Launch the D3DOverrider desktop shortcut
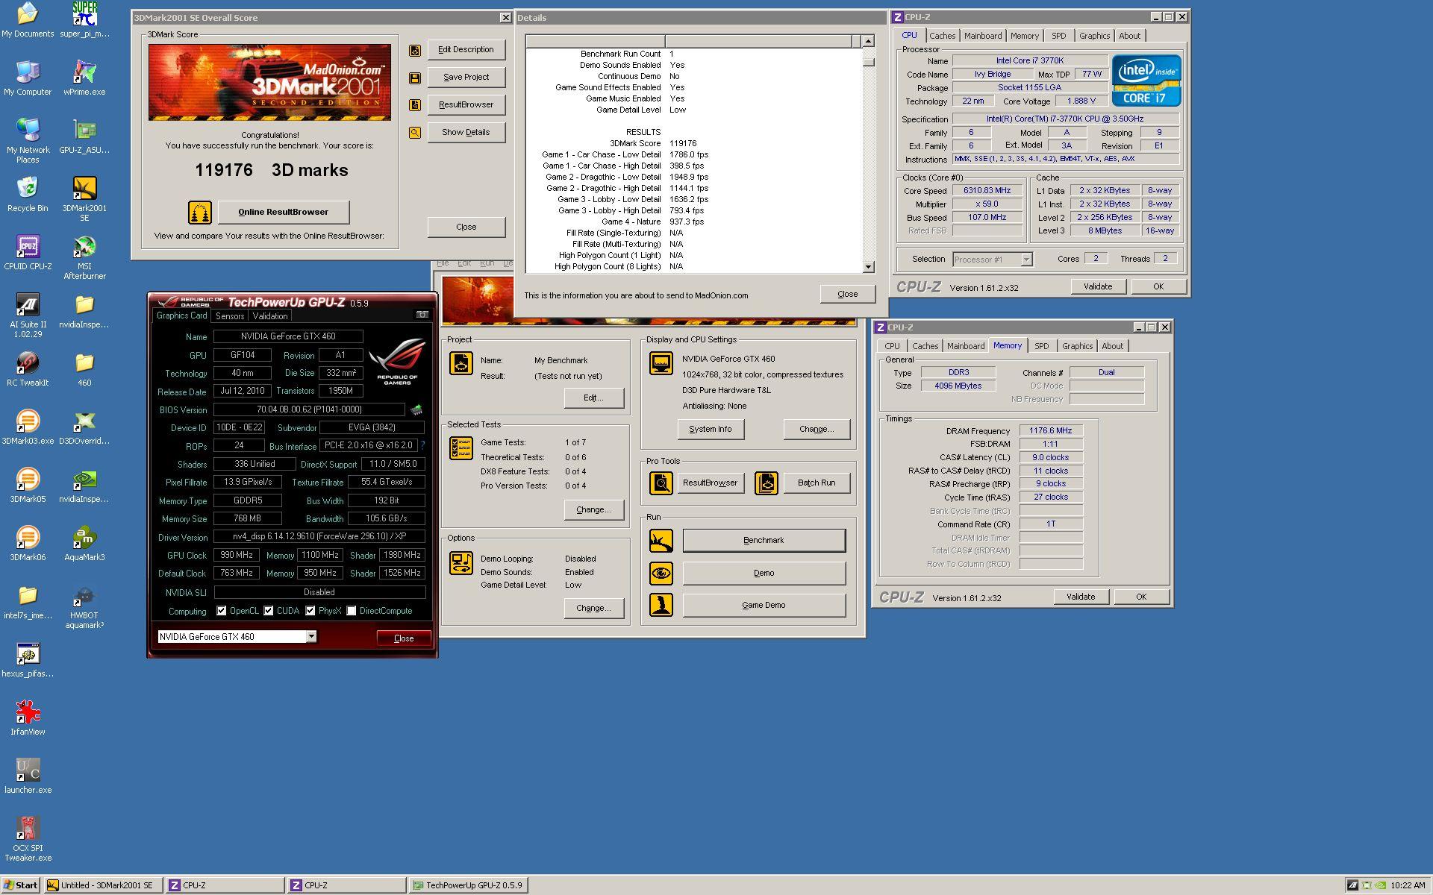This screenshot has height=895, width=1433. click(x=84, y=427)
